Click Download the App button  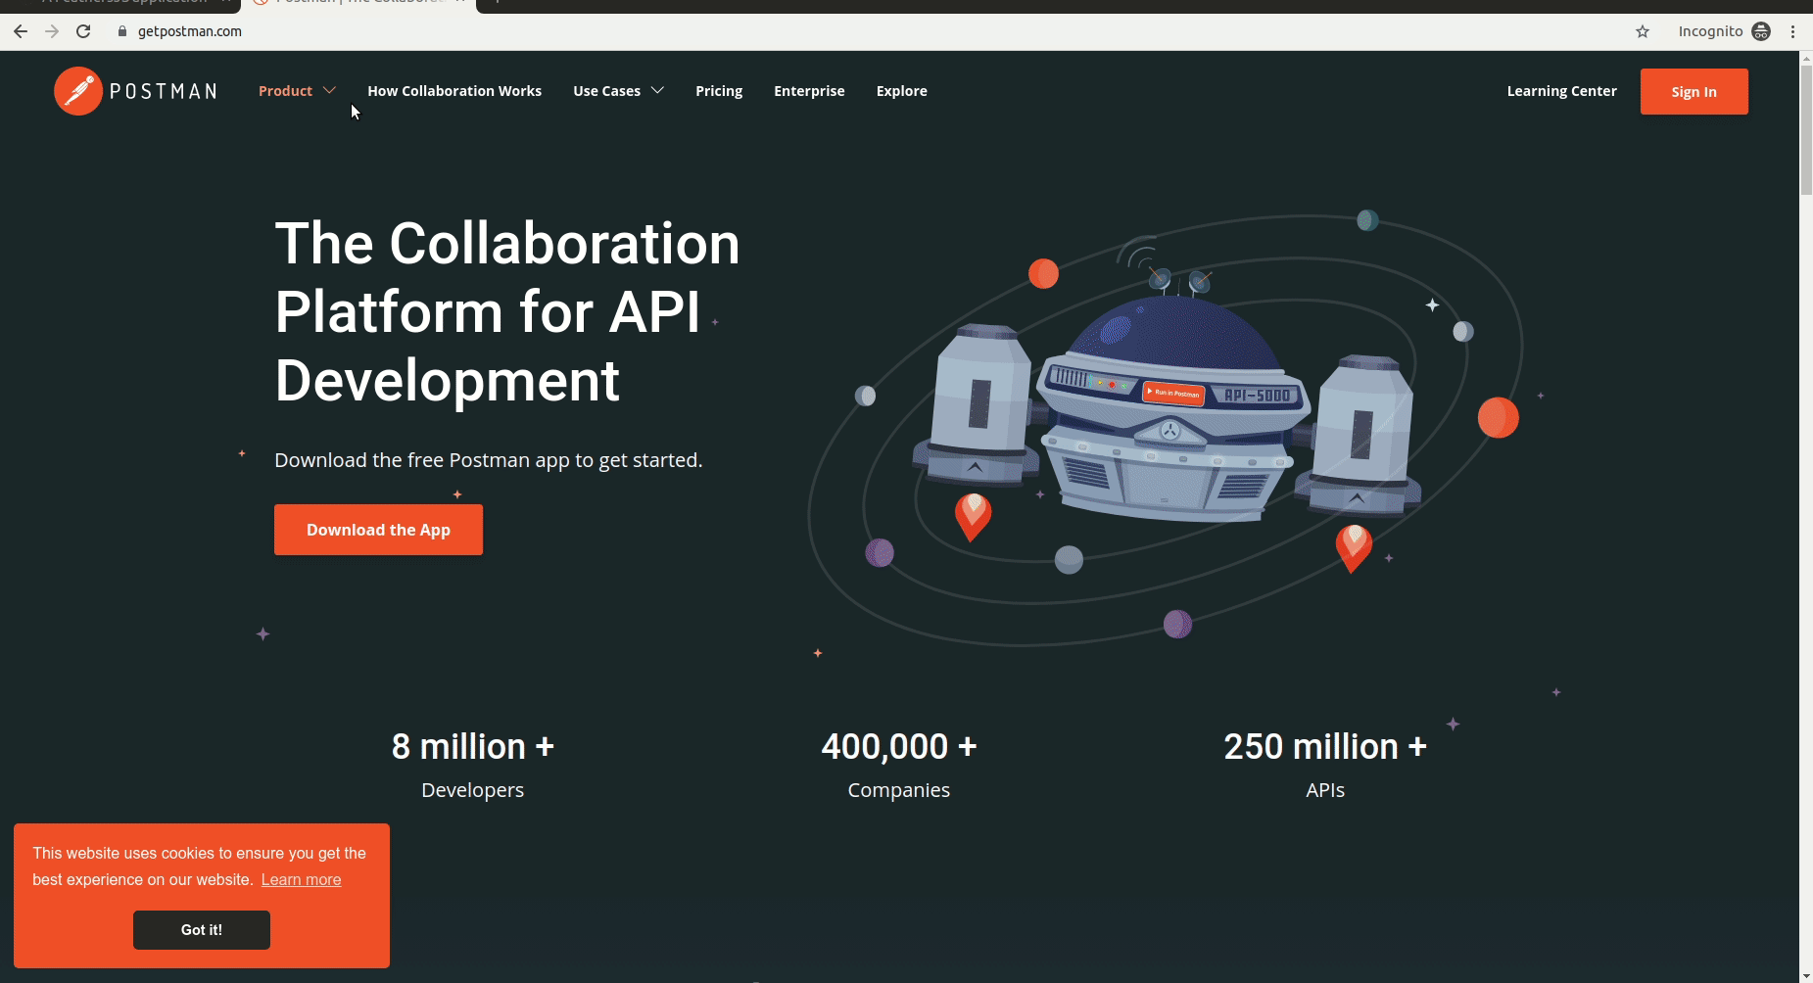tap(378, 530)
